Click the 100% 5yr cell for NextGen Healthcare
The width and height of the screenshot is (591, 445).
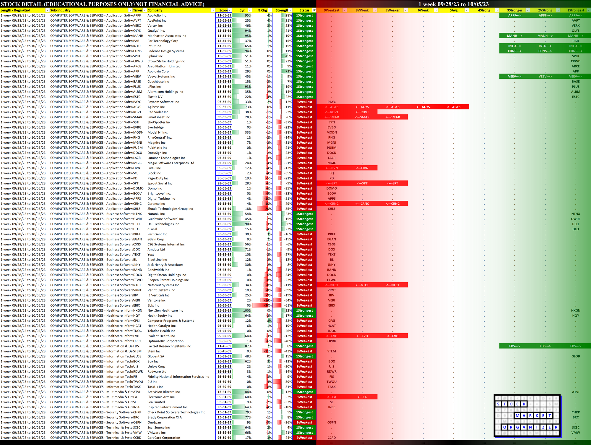[x=242, y=310]
